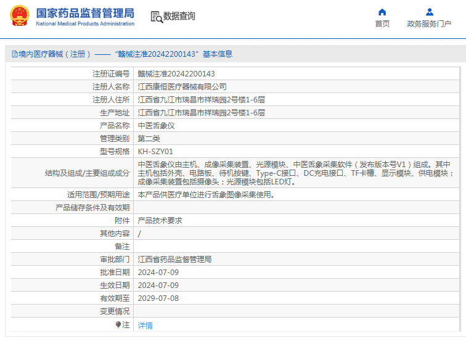
Task: Select the registration number 赣械注准20242200143 cell
Action: (x=176, y=74)
